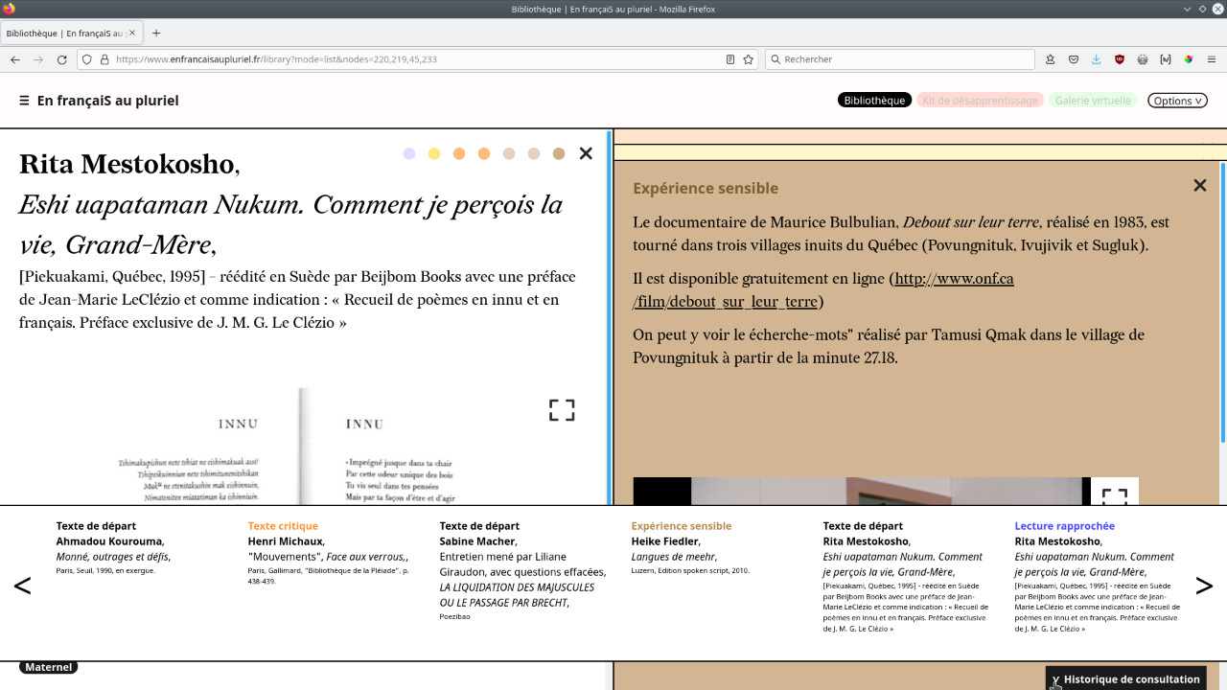Image resolution: width=1227 pixels, height=690 pixels.
Task: Switch to Galerie virtuelle section
Action: 1093,101
